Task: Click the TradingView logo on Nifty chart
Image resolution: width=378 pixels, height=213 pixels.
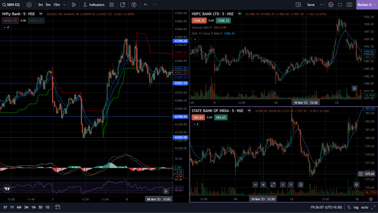Action: [x=7, y=189]
